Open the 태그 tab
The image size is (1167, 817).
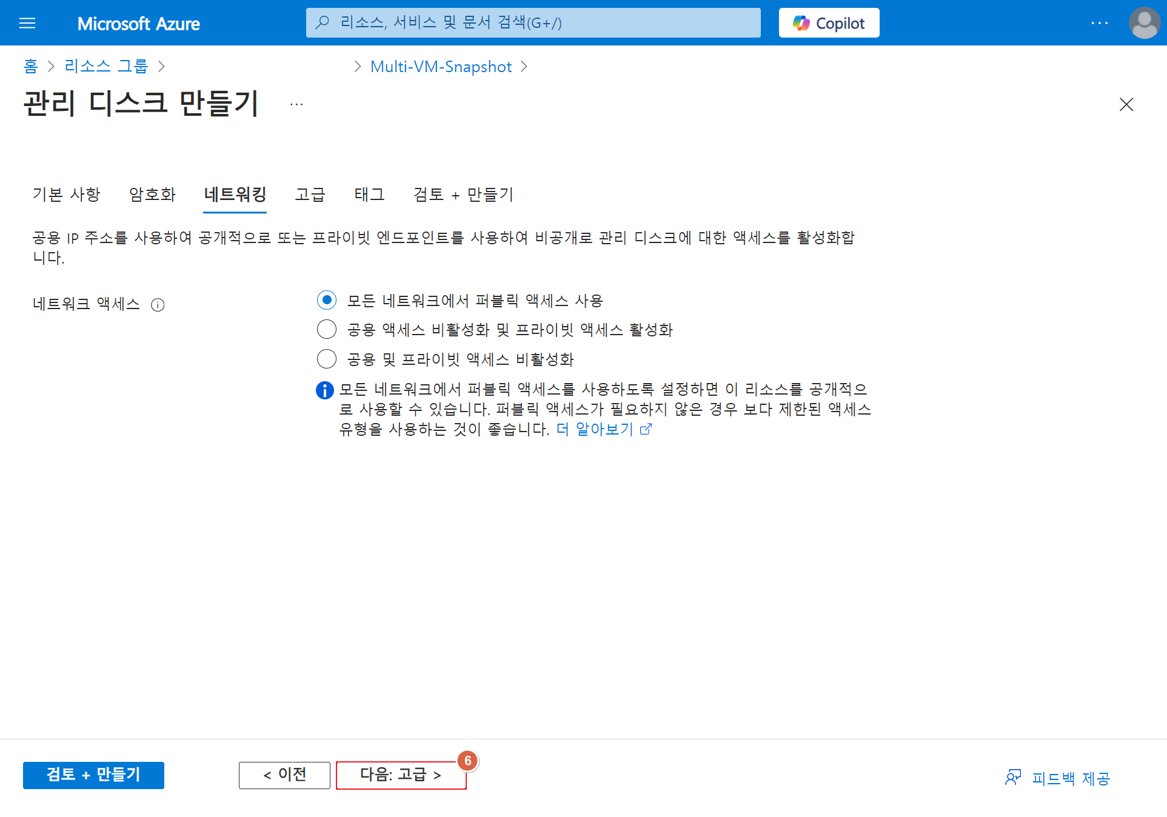369,195
